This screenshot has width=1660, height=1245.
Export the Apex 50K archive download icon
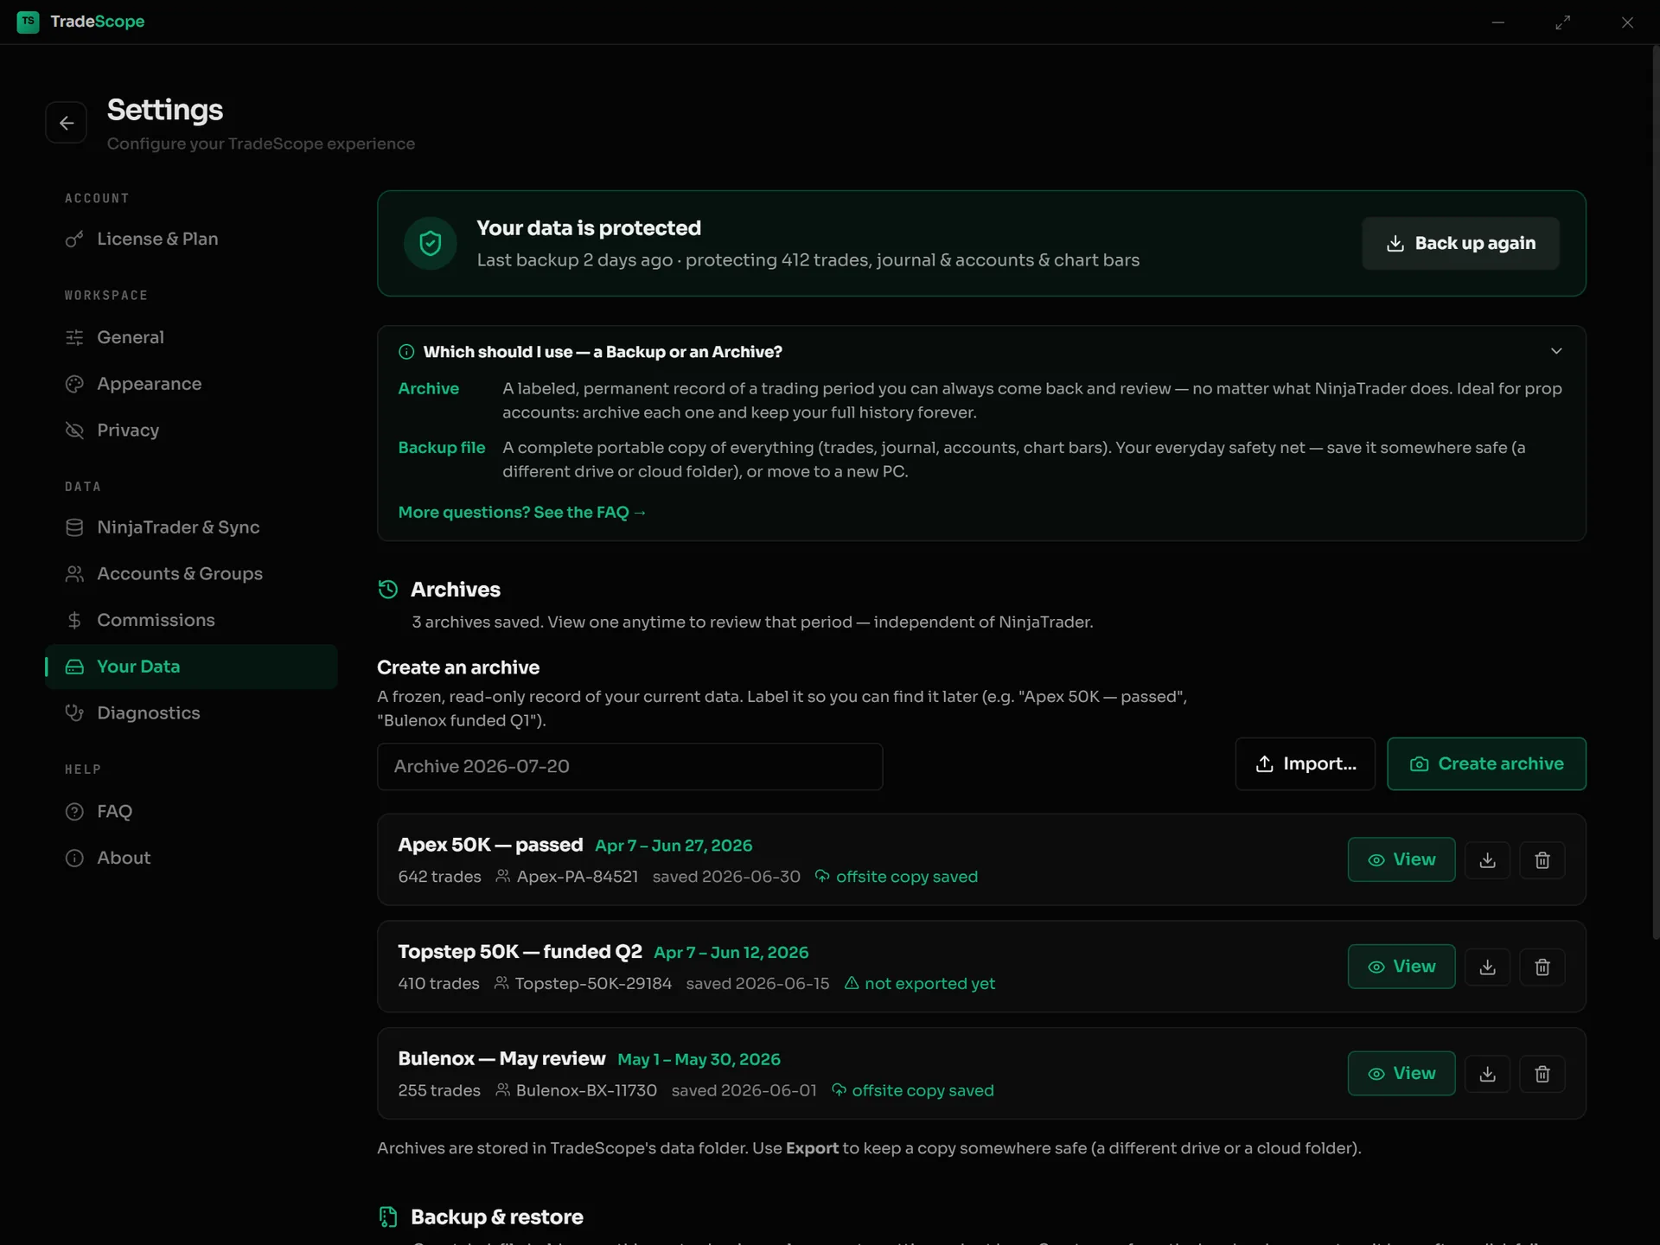[1487, 860]
